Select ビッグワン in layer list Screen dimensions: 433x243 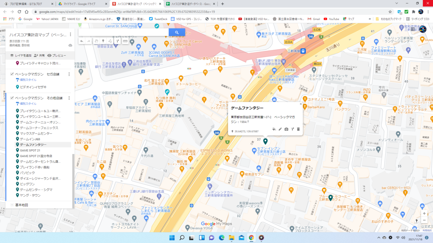(x=27, y=184)
